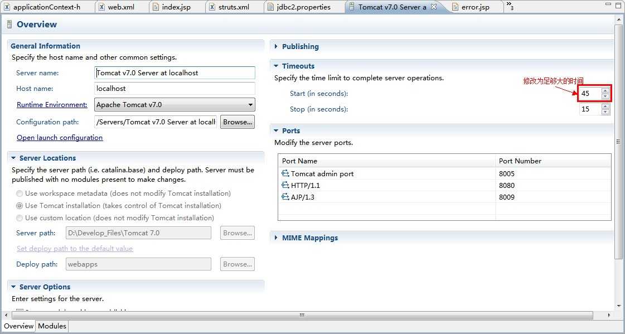Collapse the Timeouts section
The height and width of the screenshot is (334, 625).
pos(276,66)
